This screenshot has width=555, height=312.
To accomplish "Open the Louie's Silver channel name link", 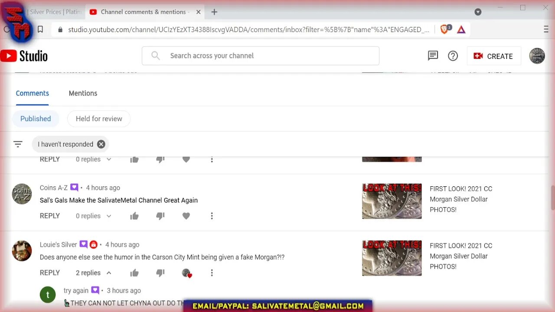I will pyautogui.click(x=59, y=244).
